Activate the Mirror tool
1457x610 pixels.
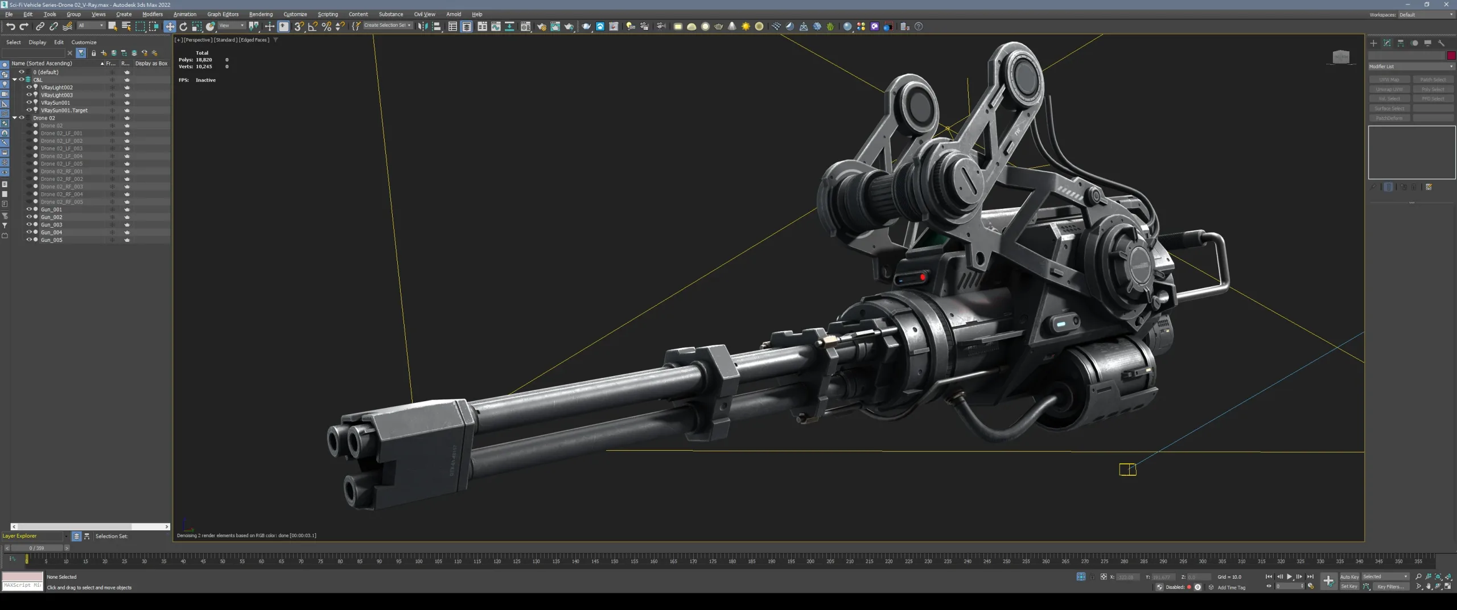(423, 26)
